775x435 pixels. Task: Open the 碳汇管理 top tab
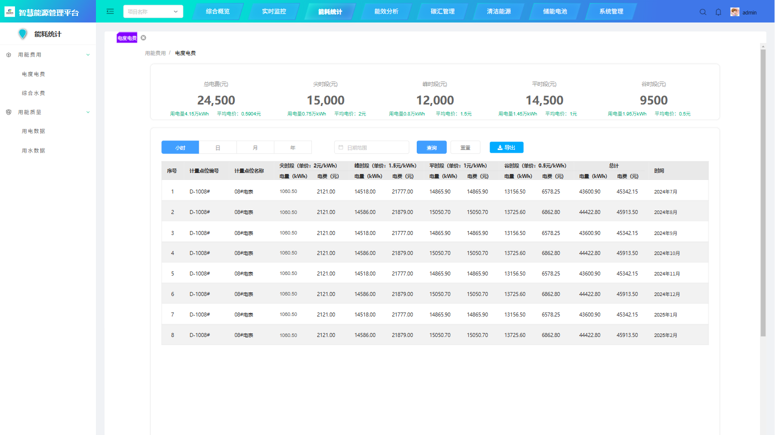(443, 11)
